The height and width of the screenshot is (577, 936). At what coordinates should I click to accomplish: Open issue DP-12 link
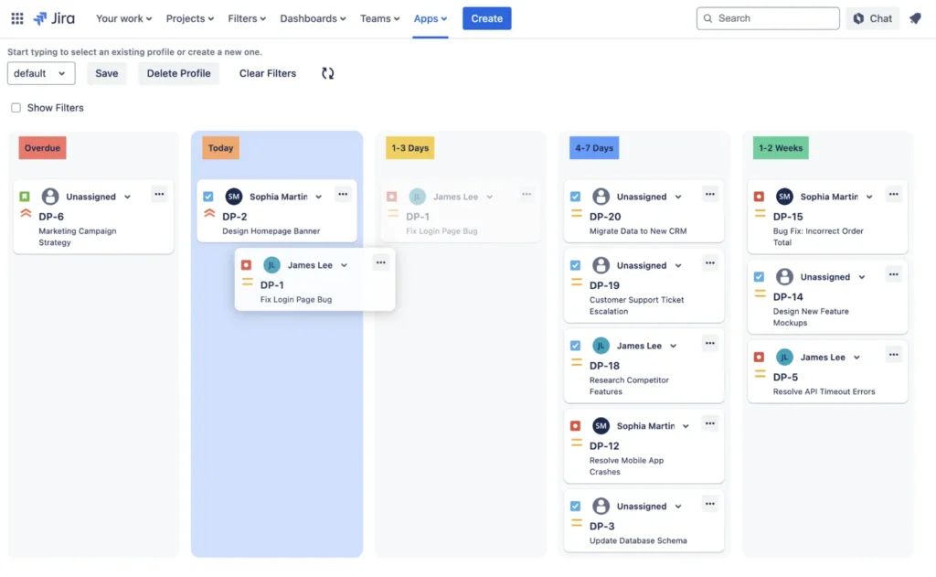(x=604, y=446)
